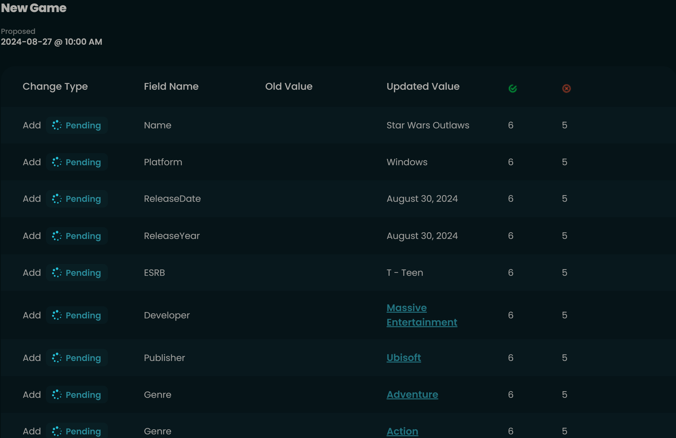
Task: Click the Pending spinner icon in Name row
Action: (x=57, y=125)
